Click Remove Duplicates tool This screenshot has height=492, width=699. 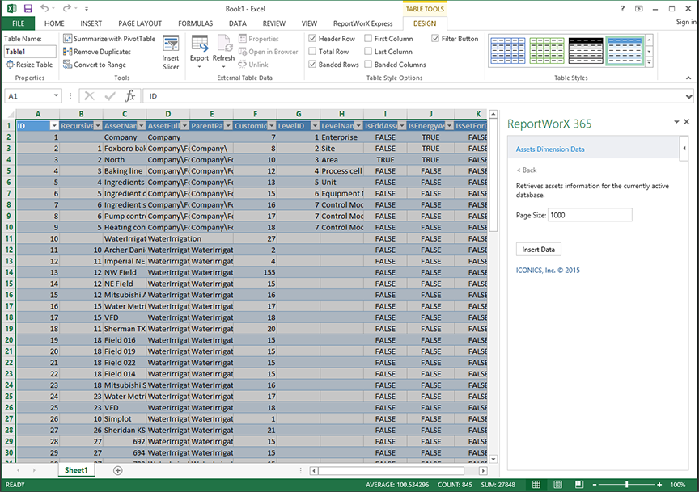(x=102, y=52)
